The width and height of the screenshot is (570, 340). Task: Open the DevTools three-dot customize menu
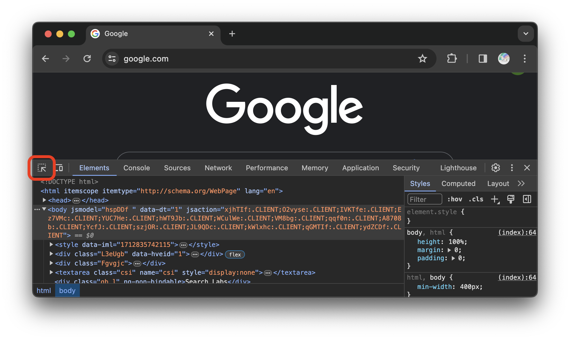512,168
